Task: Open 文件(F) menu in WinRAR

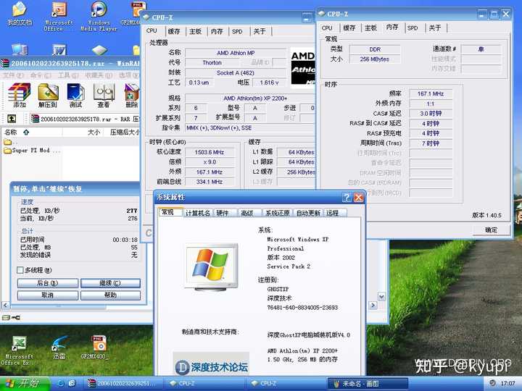Action: [x=14, y=75]
